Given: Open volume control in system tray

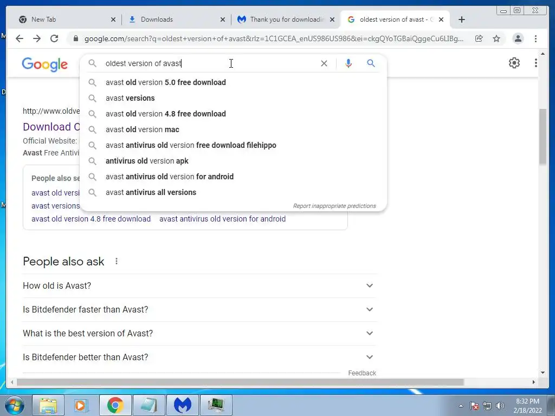Looking at the screenshot, I should [x=500, y=406].
